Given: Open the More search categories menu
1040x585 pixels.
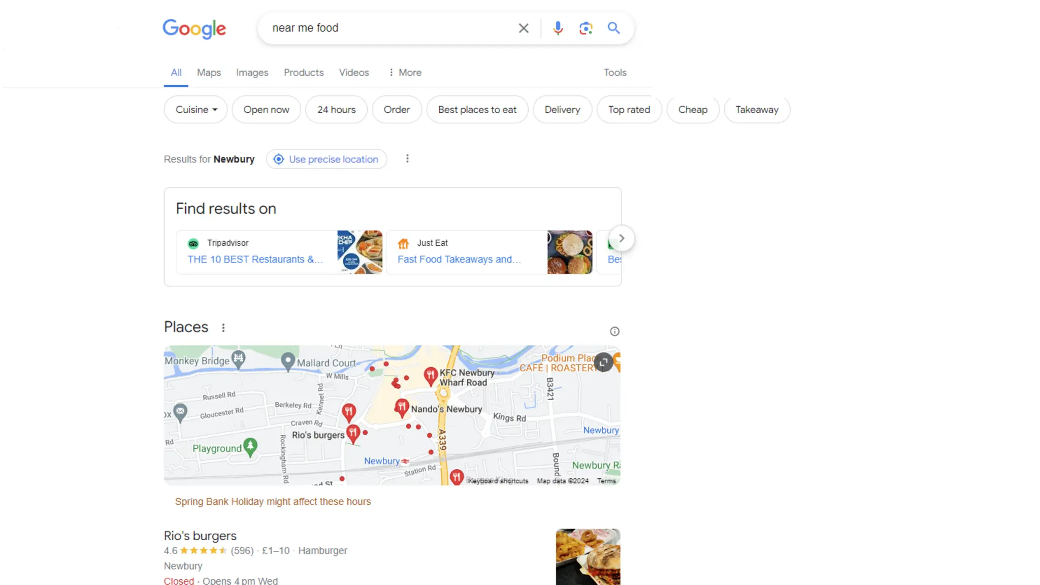Looking at the screenshot, I should coord(405,73).
